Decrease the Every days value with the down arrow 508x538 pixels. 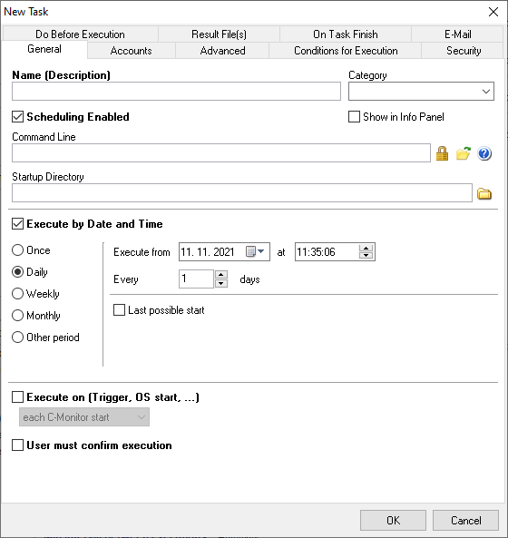click(x=221, y=283)
